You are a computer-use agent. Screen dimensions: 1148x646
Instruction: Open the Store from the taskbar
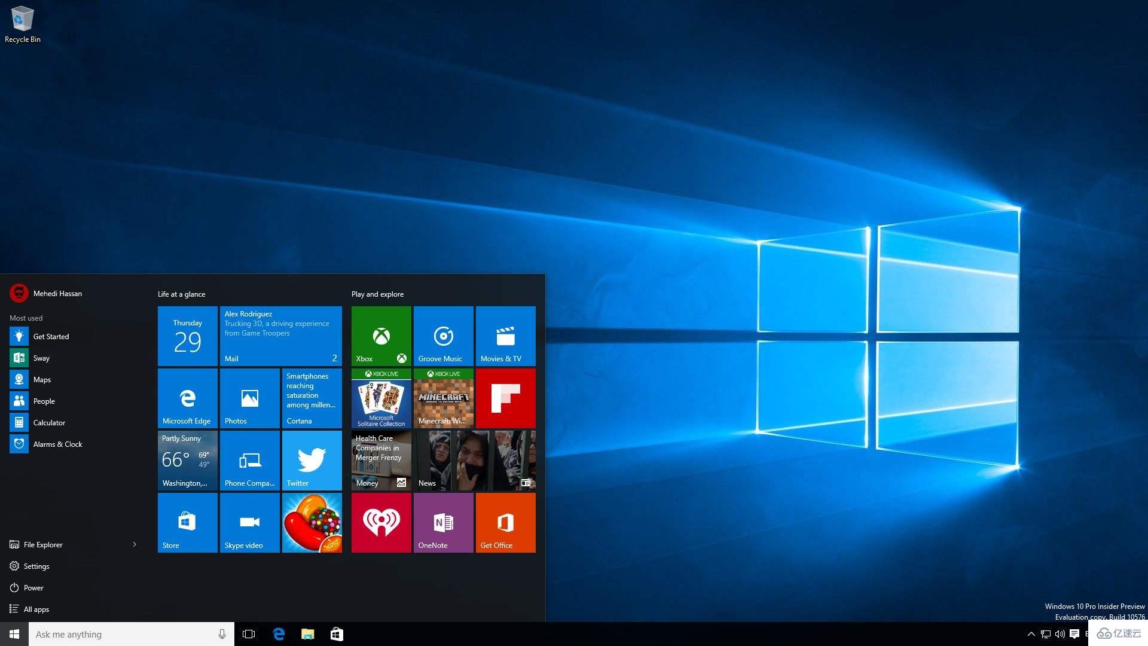tap(337, 634)
